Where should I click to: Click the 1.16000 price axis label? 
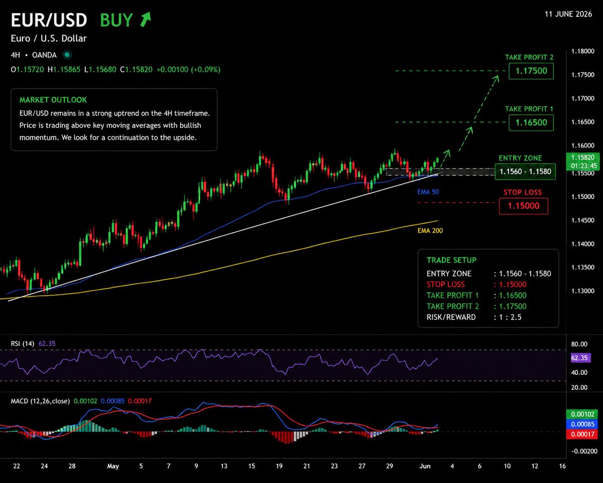click(x=582, y=147)
